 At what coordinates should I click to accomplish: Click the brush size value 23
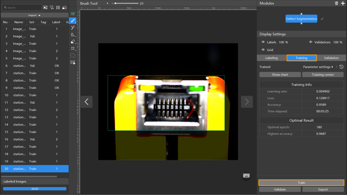tap(142, 3)
